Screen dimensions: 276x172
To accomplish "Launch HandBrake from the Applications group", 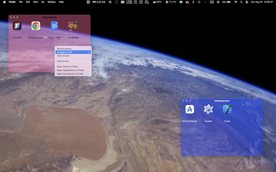I will pos(73,26).
